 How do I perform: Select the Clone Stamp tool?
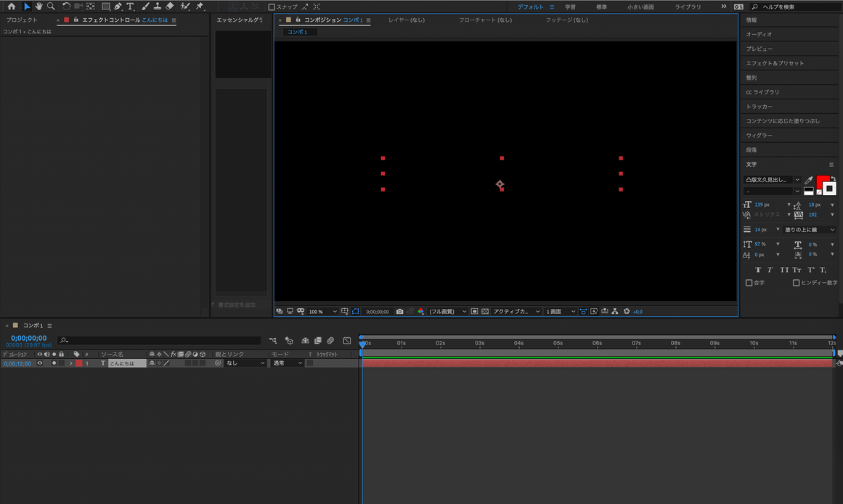(x=157, y=7)
